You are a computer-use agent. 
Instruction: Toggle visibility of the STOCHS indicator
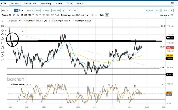tap(12, 84)
